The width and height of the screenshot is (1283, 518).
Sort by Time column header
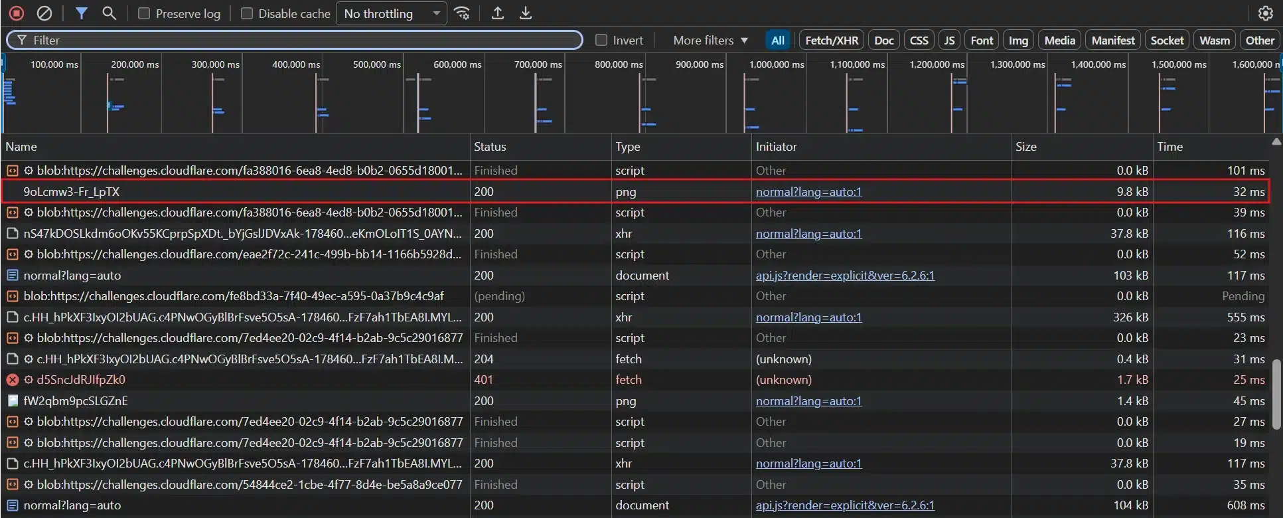[x=1211, y=147]
